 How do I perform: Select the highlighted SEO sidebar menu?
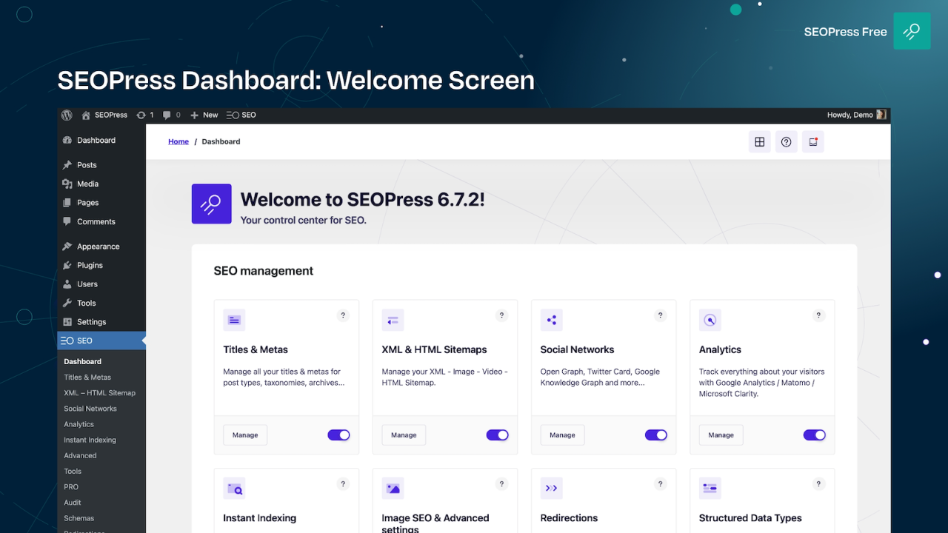pos(101,341)
